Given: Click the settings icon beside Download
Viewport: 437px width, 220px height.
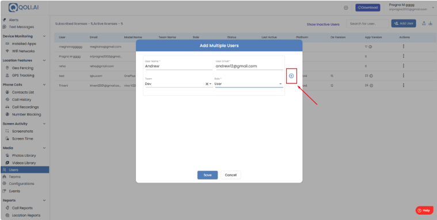Looking at the screenshot, I should (x=346, y=8).
